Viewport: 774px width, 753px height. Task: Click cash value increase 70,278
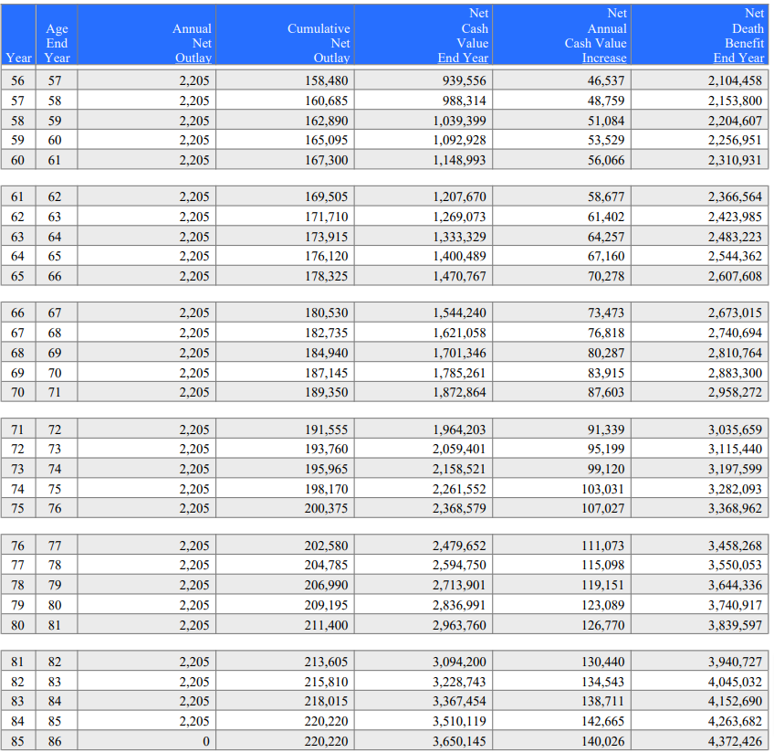606,276
